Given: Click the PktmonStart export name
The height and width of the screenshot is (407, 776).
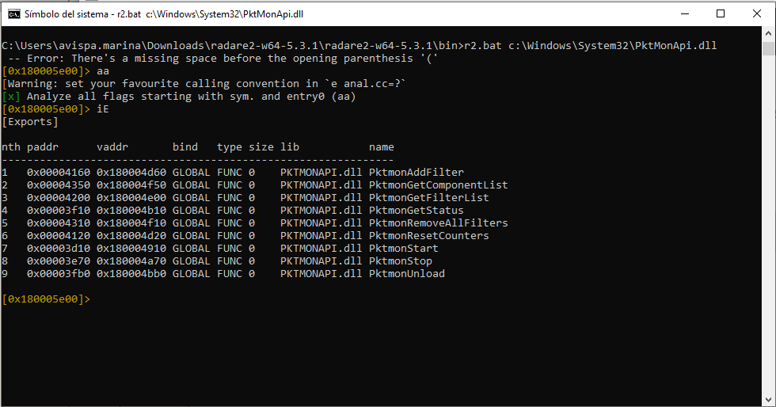Looking at the screenshot, I should pyautogui.click(x=403, y=248).
